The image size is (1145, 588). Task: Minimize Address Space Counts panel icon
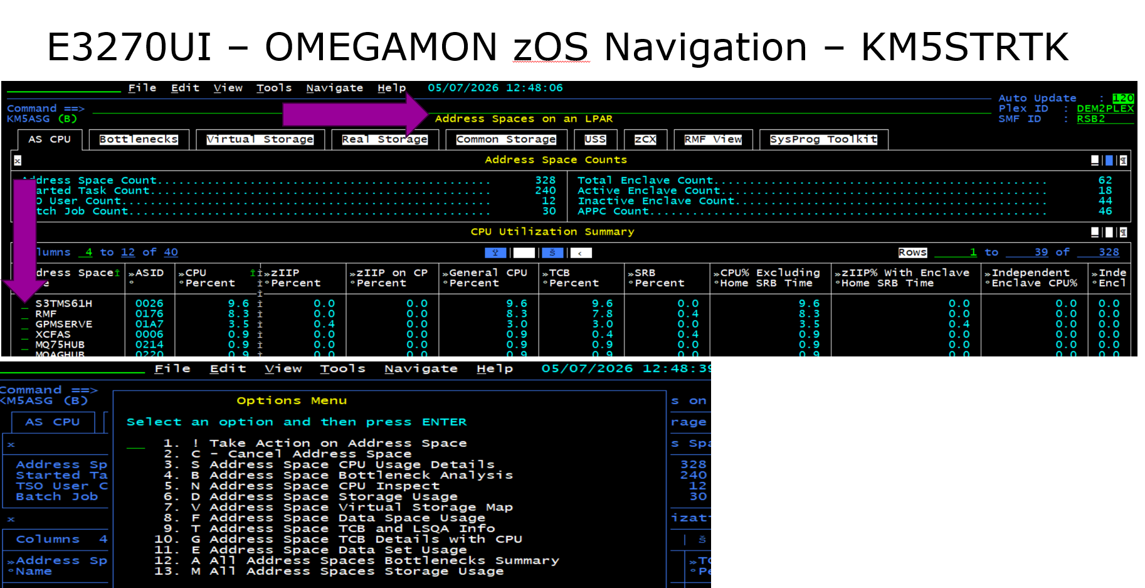click(x=1095, y=161)
